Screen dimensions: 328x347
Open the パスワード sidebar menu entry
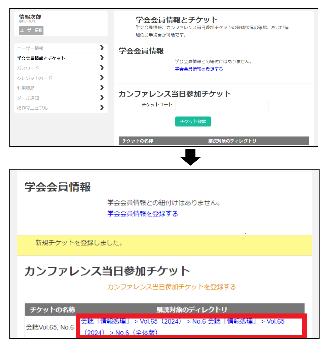coord(28,68)
